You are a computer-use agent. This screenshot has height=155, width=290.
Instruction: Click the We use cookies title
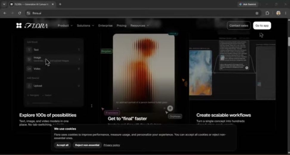[65, 129]
